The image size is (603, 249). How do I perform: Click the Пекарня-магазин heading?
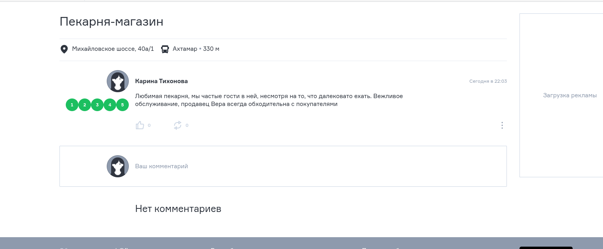click(x=111, y=22)
